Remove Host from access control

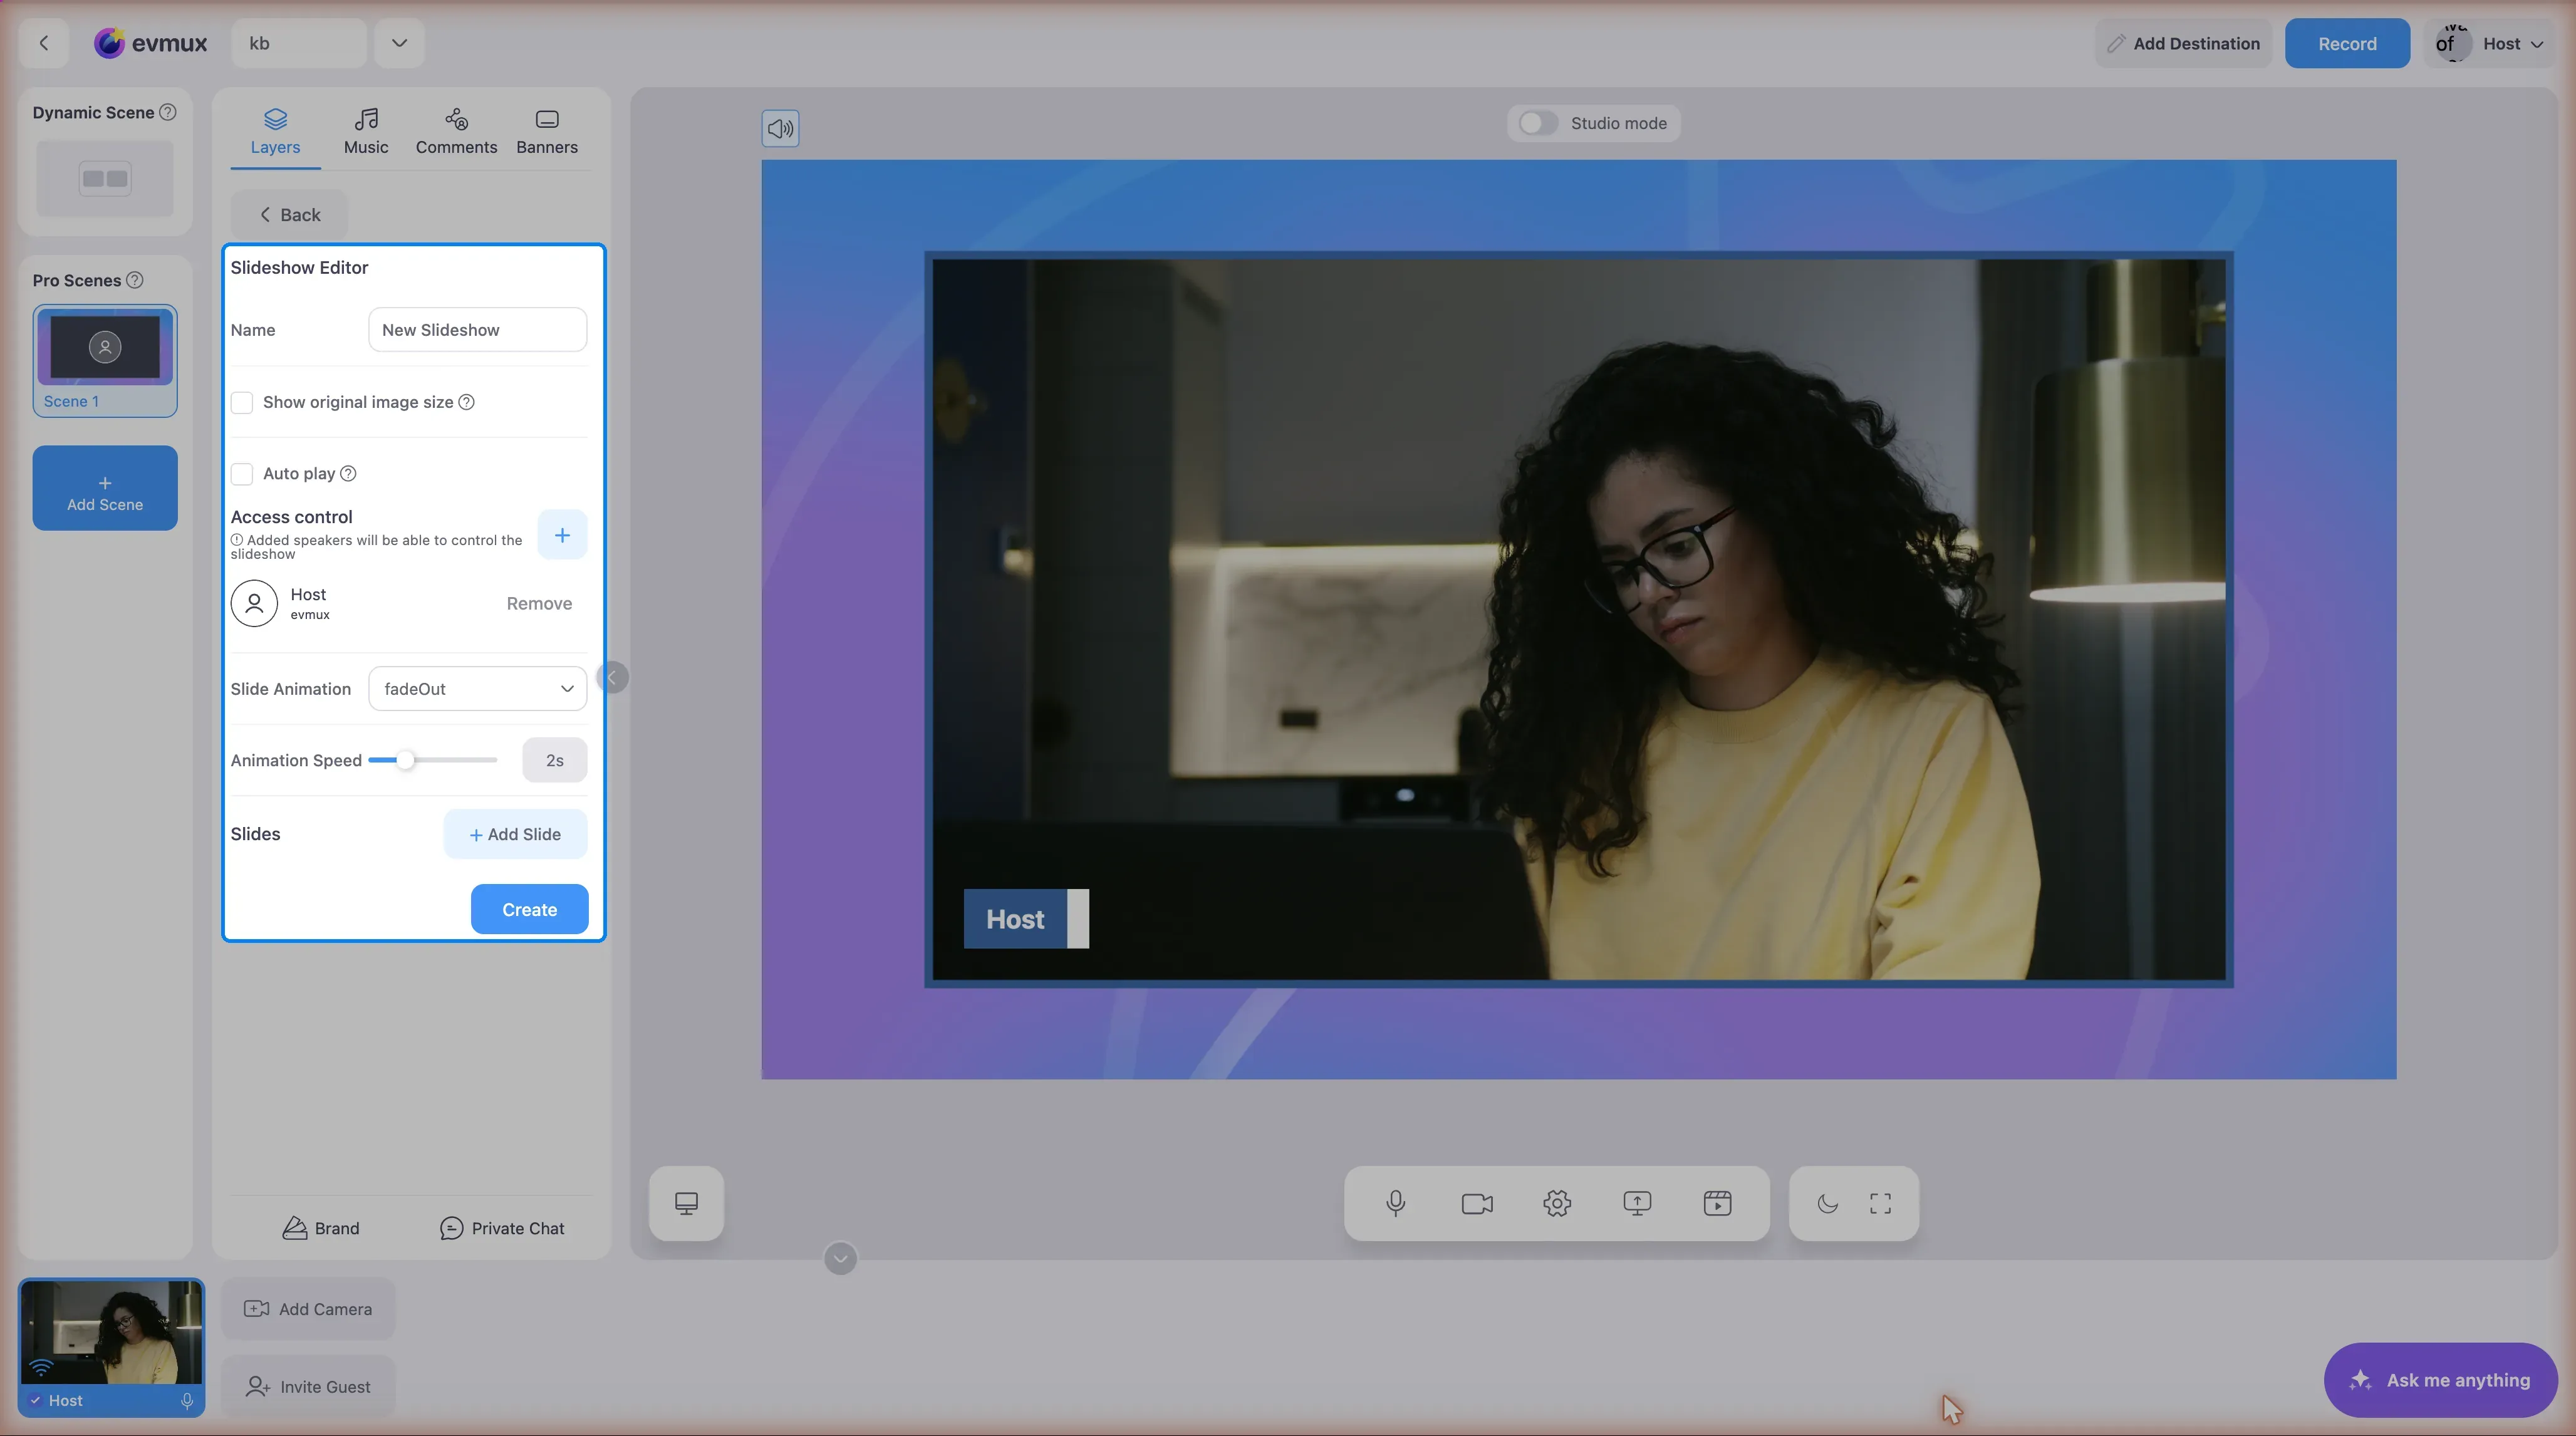(x=539, y=603)
